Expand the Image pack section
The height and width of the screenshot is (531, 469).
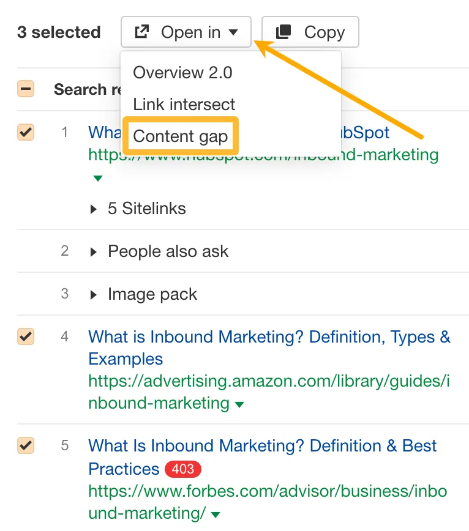click(93, 294)
